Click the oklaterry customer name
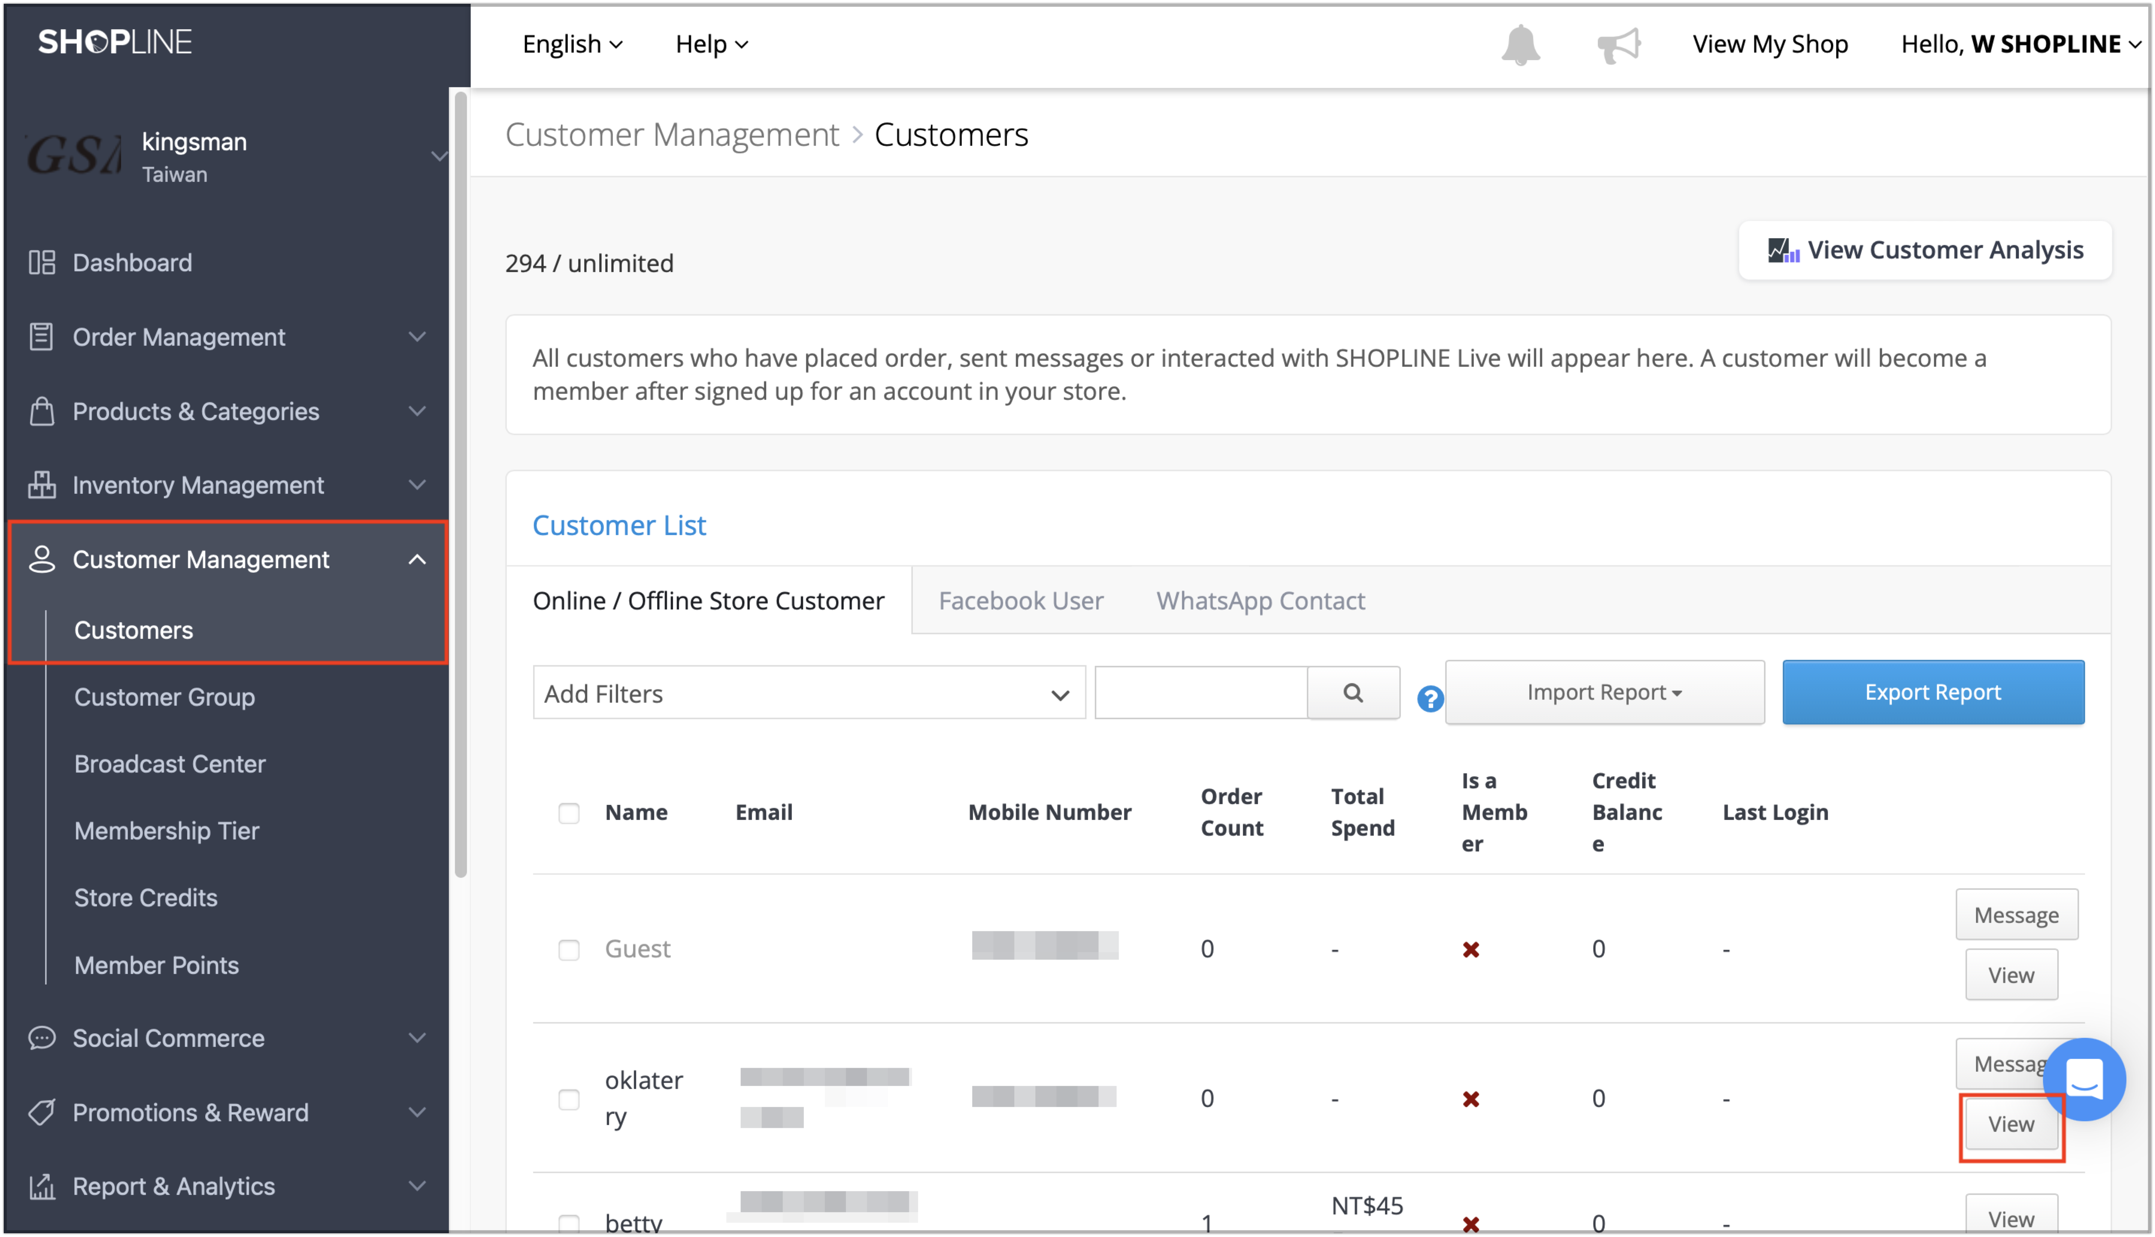Image resolution: width=2155 pixels, height=1237 pixels. 643,1098
